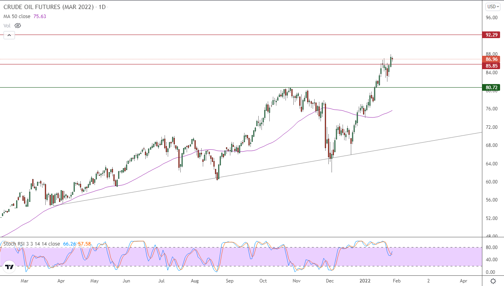Click the Nov label on time axis

click(297, 281)
